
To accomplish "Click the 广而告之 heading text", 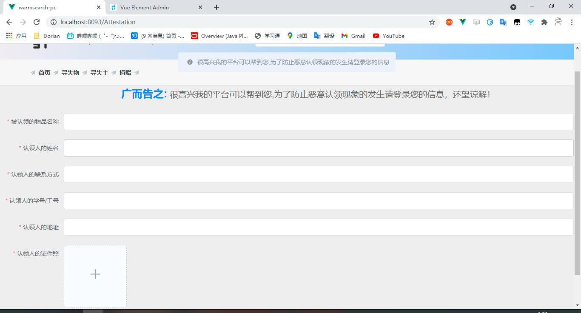I will (144, 94).
